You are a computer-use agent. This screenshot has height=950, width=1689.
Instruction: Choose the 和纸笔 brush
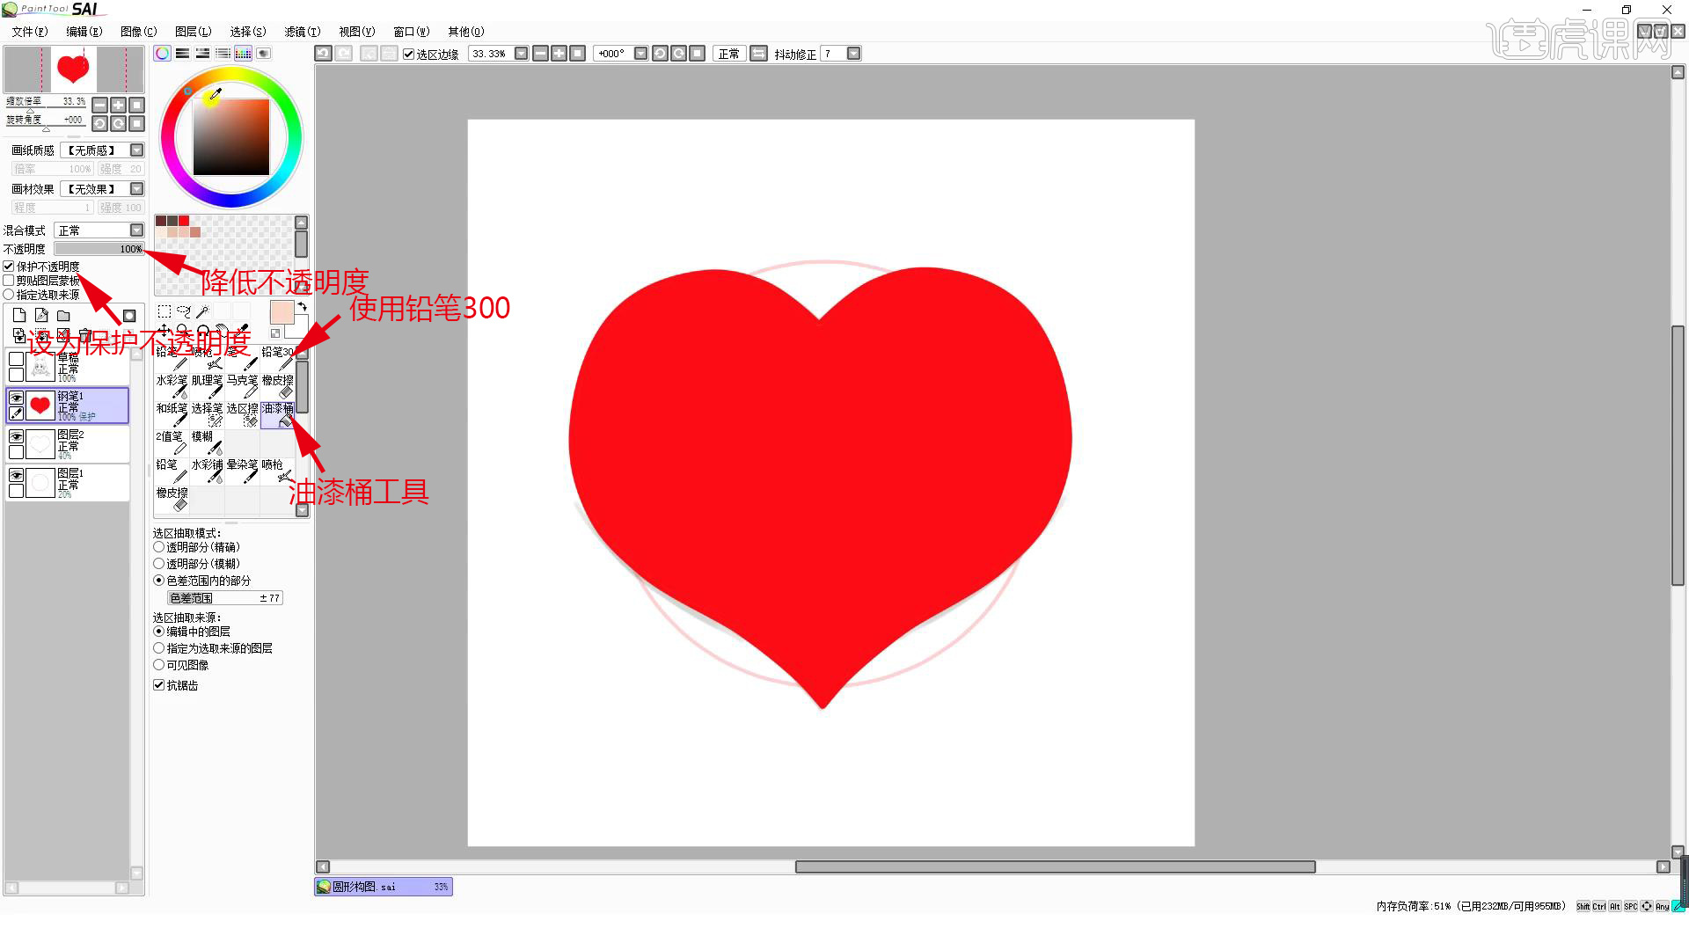[172, 414]
